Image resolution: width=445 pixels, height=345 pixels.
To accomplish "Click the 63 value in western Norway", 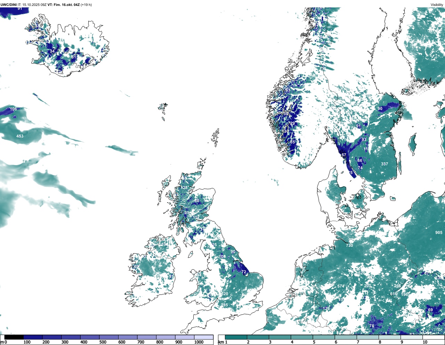I will coord(288,91).
